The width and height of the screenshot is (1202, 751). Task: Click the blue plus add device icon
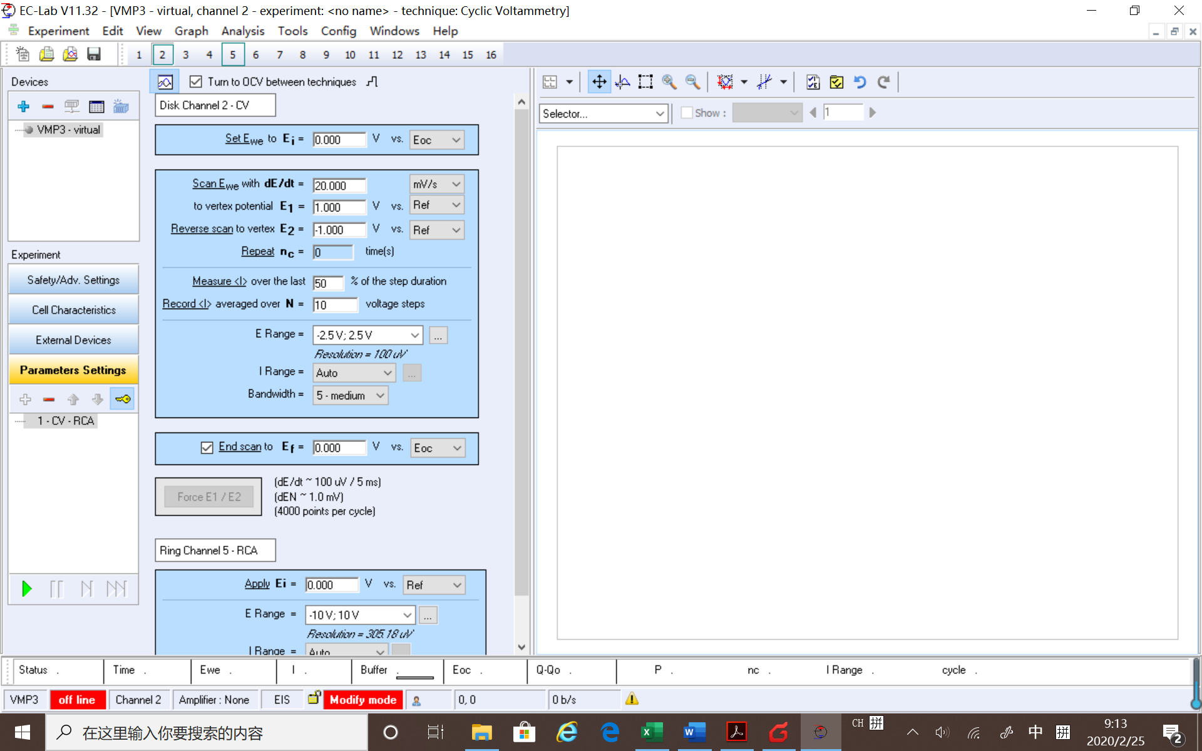coord(24,106)
